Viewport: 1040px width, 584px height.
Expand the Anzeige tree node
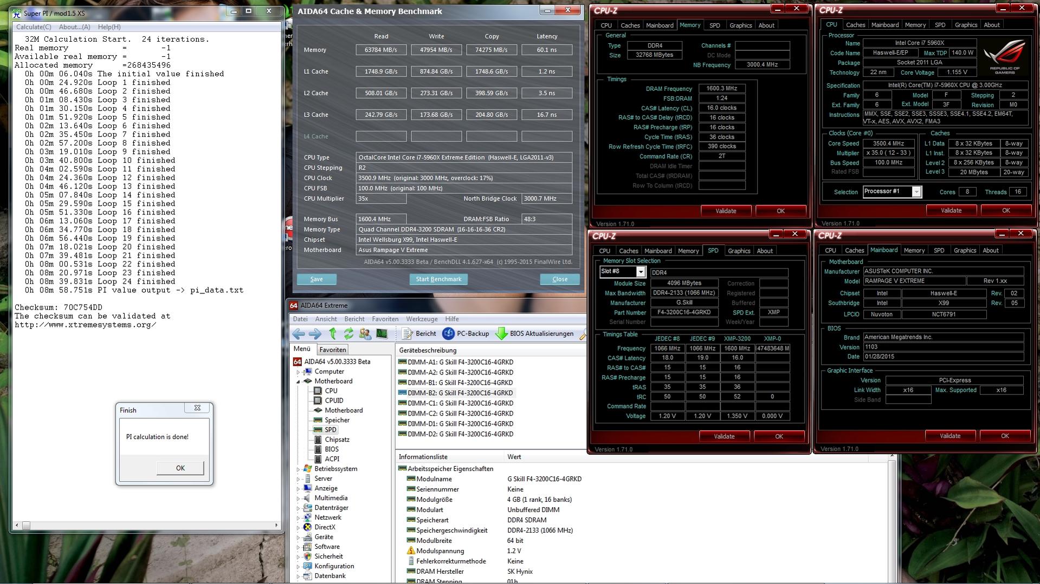click(298, 489)
